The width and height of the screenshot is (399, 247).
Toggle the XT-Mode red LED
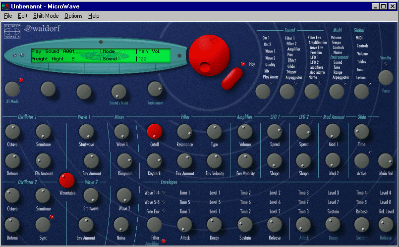pos(21,80)
